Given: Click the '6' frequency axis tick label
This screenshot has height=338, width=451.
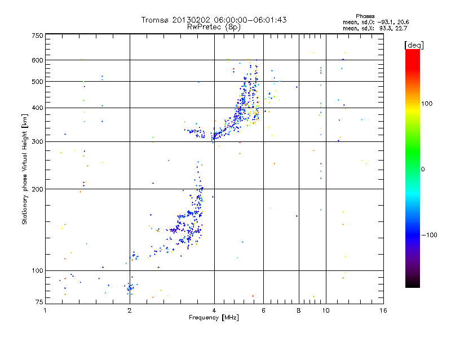Looking at the screenshot, I should [x=263, y=310].
